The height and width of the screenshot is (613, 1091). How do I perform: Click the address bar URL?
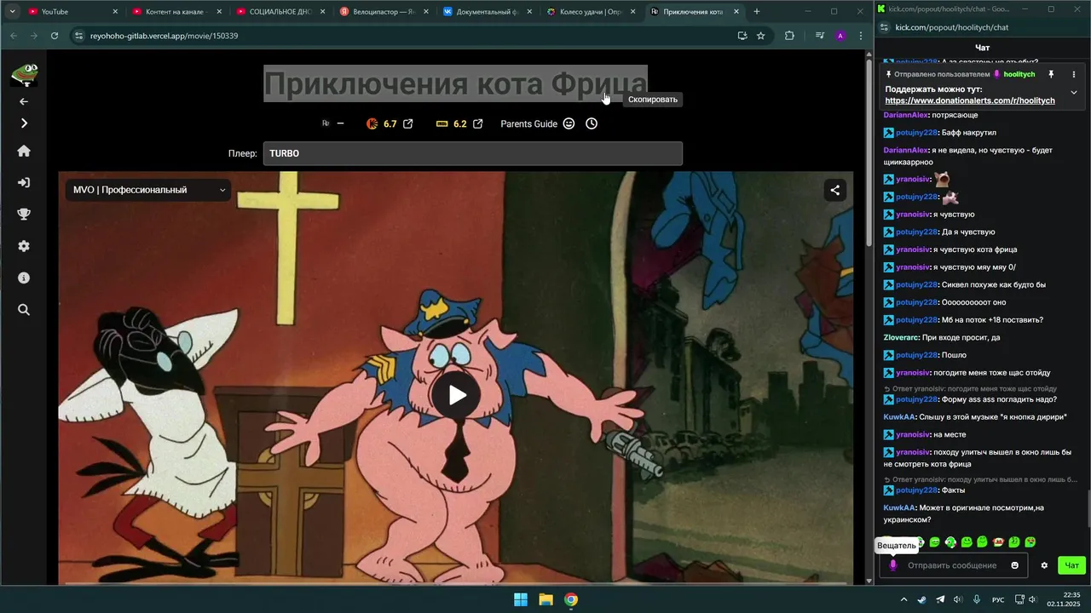(x=165, y=36)
